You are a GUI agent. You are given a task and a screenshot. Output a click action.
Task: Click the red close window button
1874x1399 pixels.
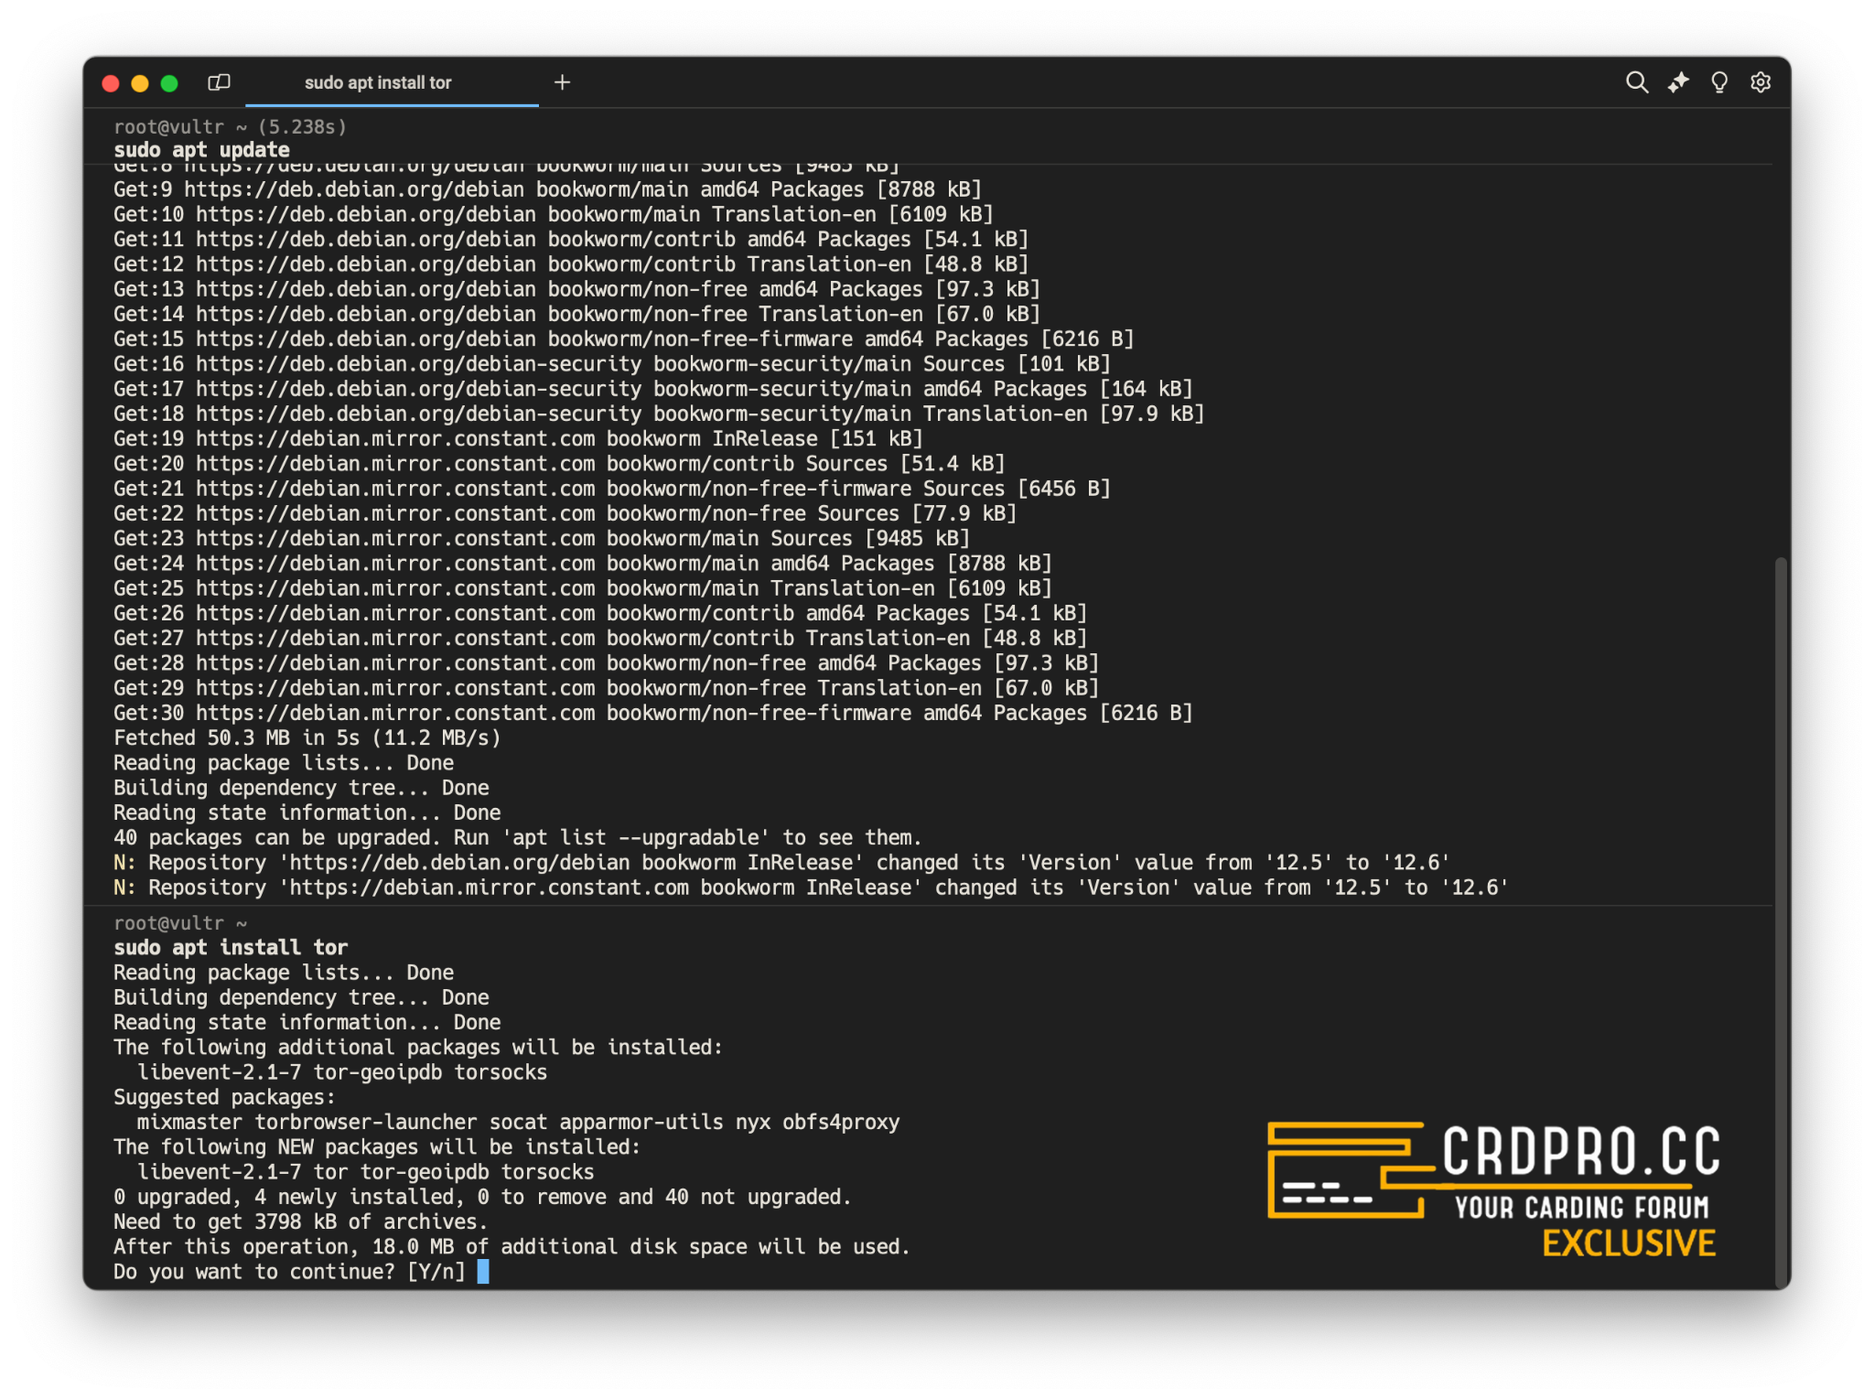(111, 83)
